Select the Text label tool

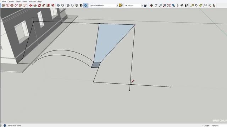(205, 6)
